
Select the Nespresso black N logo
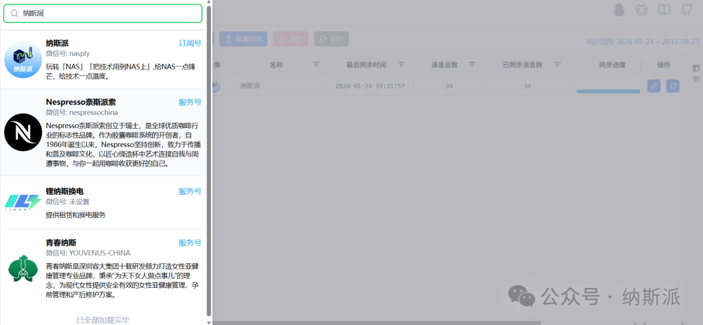click(x=23, y=132)
